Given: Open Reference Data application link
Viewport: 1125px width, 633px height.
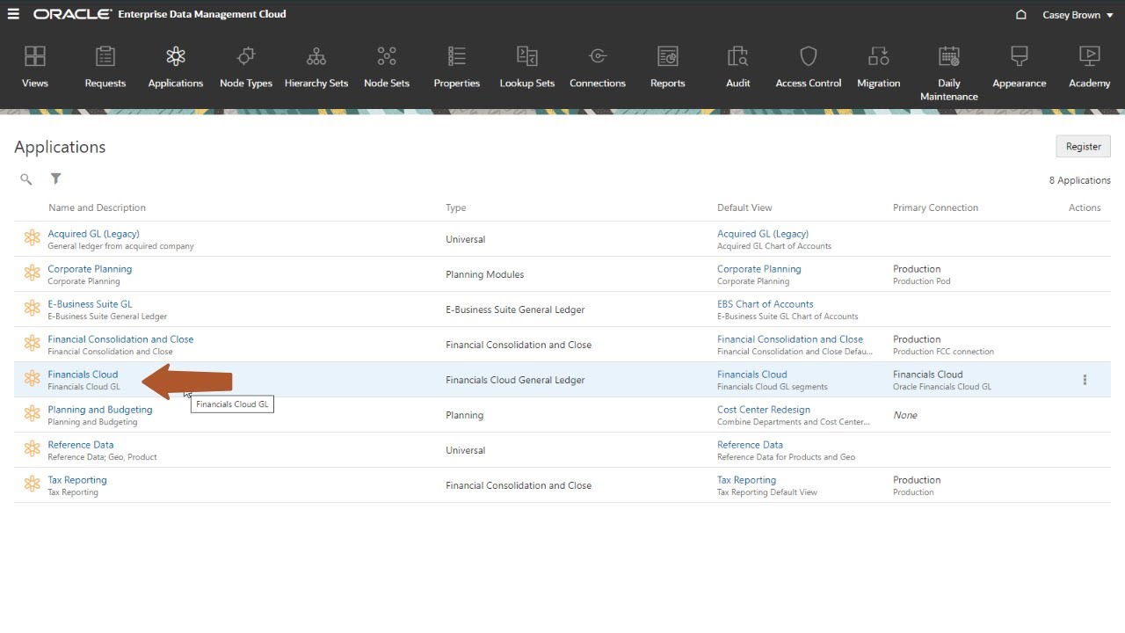Looking at the screenshot, I should (x=81, y=445).
